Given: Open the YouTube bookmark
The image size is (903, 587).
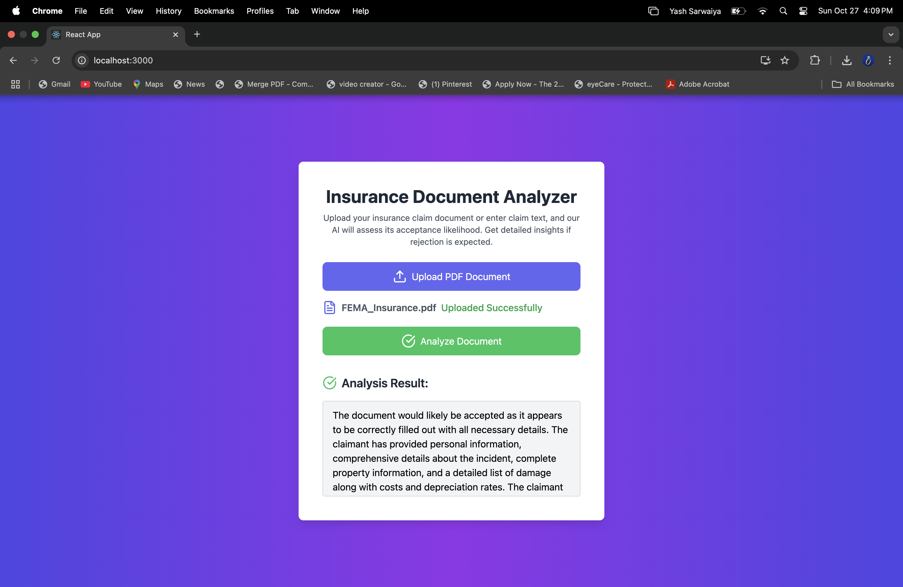Looking at the screenshot, I should tap(101, 84).
